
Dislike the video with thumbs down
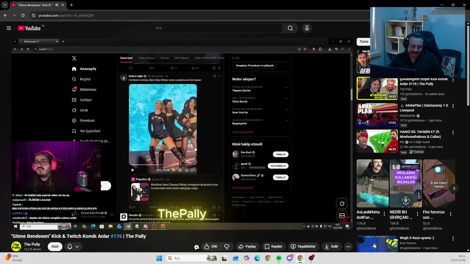point(227,246)
